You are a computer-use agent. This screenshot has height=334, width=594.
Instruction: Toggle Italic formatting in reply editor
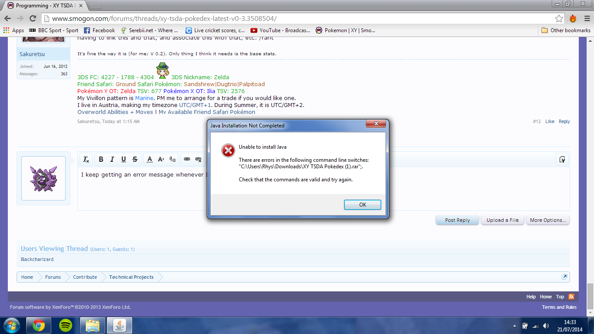(112, 159)
